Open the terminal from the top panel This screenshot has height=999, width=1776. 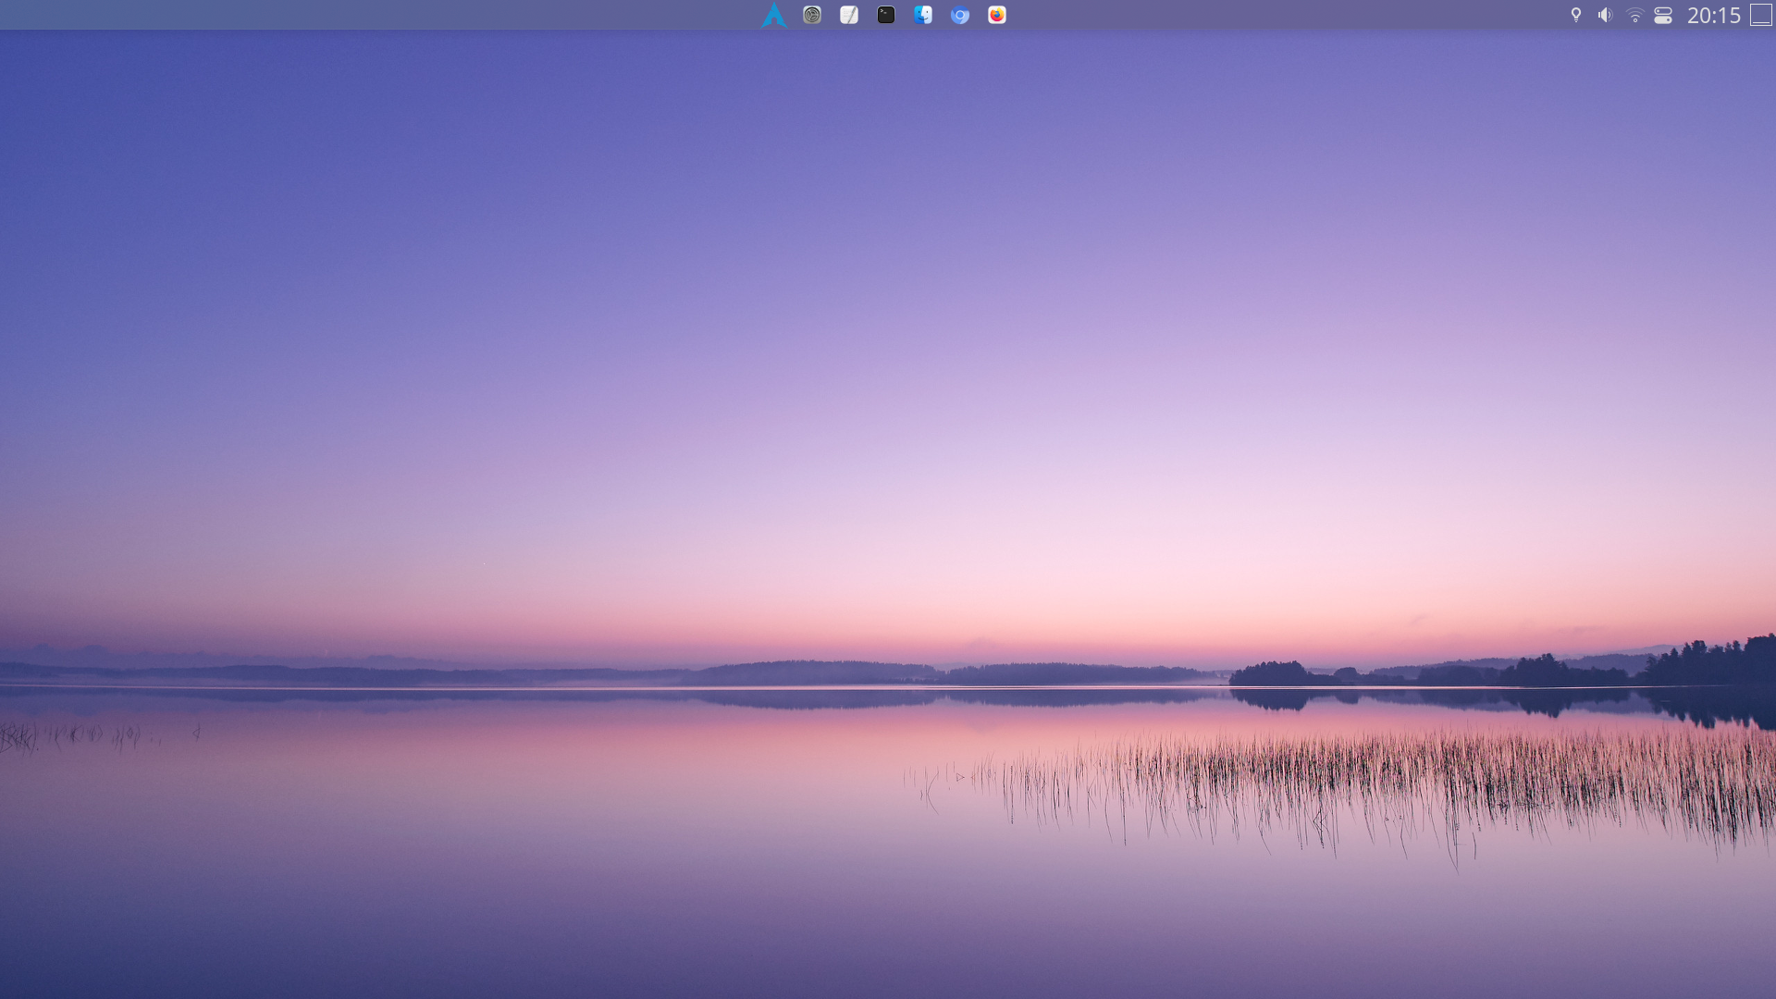point(886,15)
